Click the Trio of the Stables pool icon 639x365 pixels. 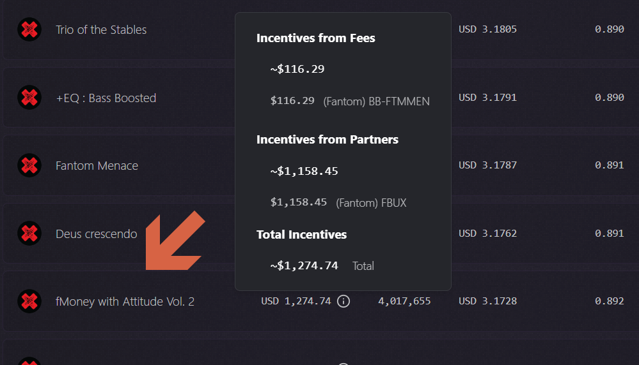(x=29, y=29)
